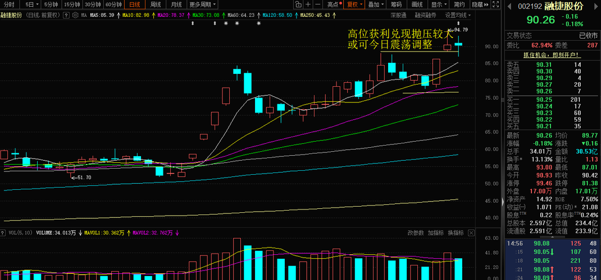Click the 买五 90.21 order row
This screenshot has width=601, height=280.
tap(552, 126)
